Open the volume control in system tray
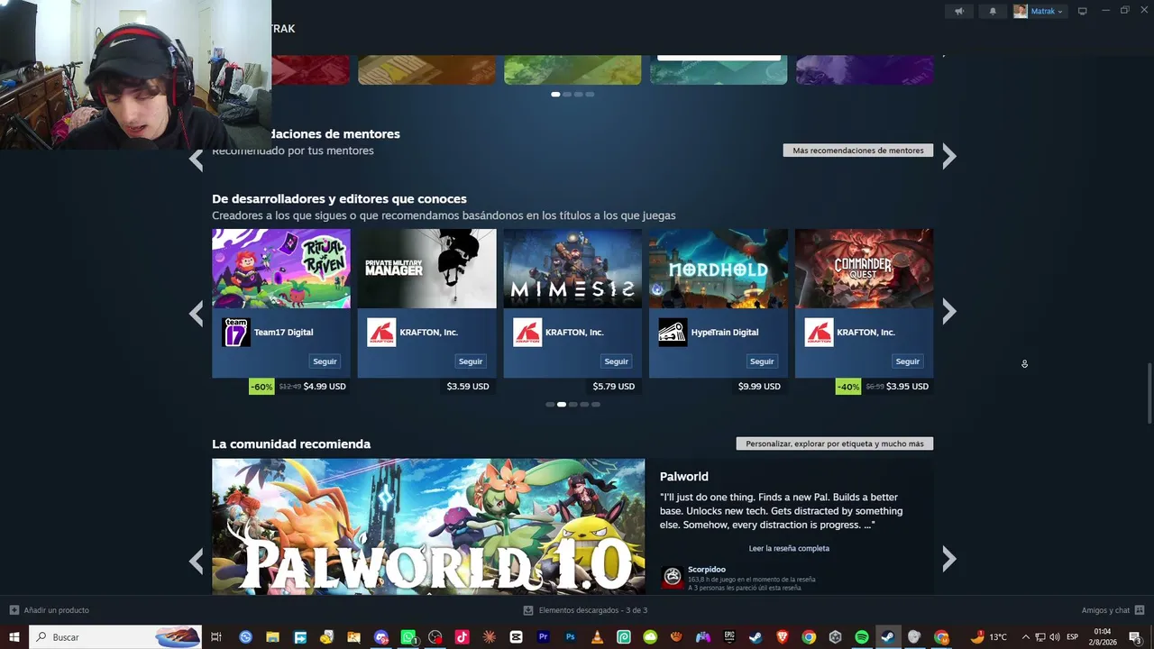Image resolution: width=1154 pixels, height=649 pixels. [x=1054, y=637]
